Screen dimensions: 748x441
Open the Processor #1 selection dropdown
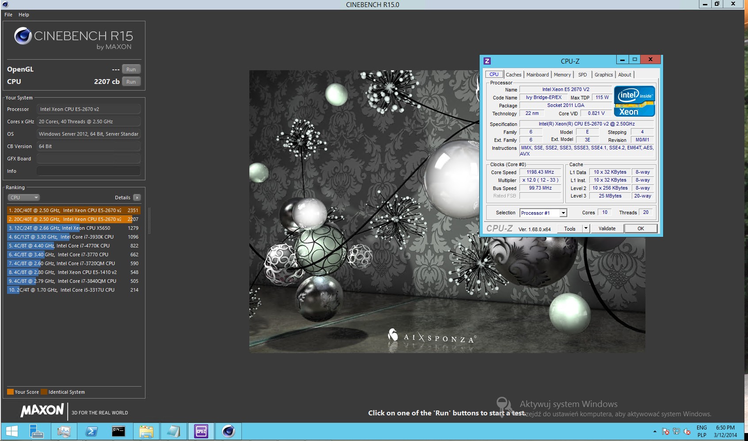click(543, 213)
